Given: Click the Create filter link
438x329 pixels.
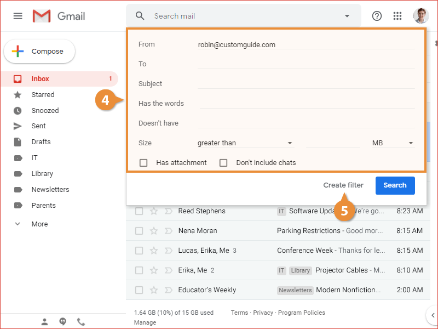Looking at the screenshot, I should (343, 185).
